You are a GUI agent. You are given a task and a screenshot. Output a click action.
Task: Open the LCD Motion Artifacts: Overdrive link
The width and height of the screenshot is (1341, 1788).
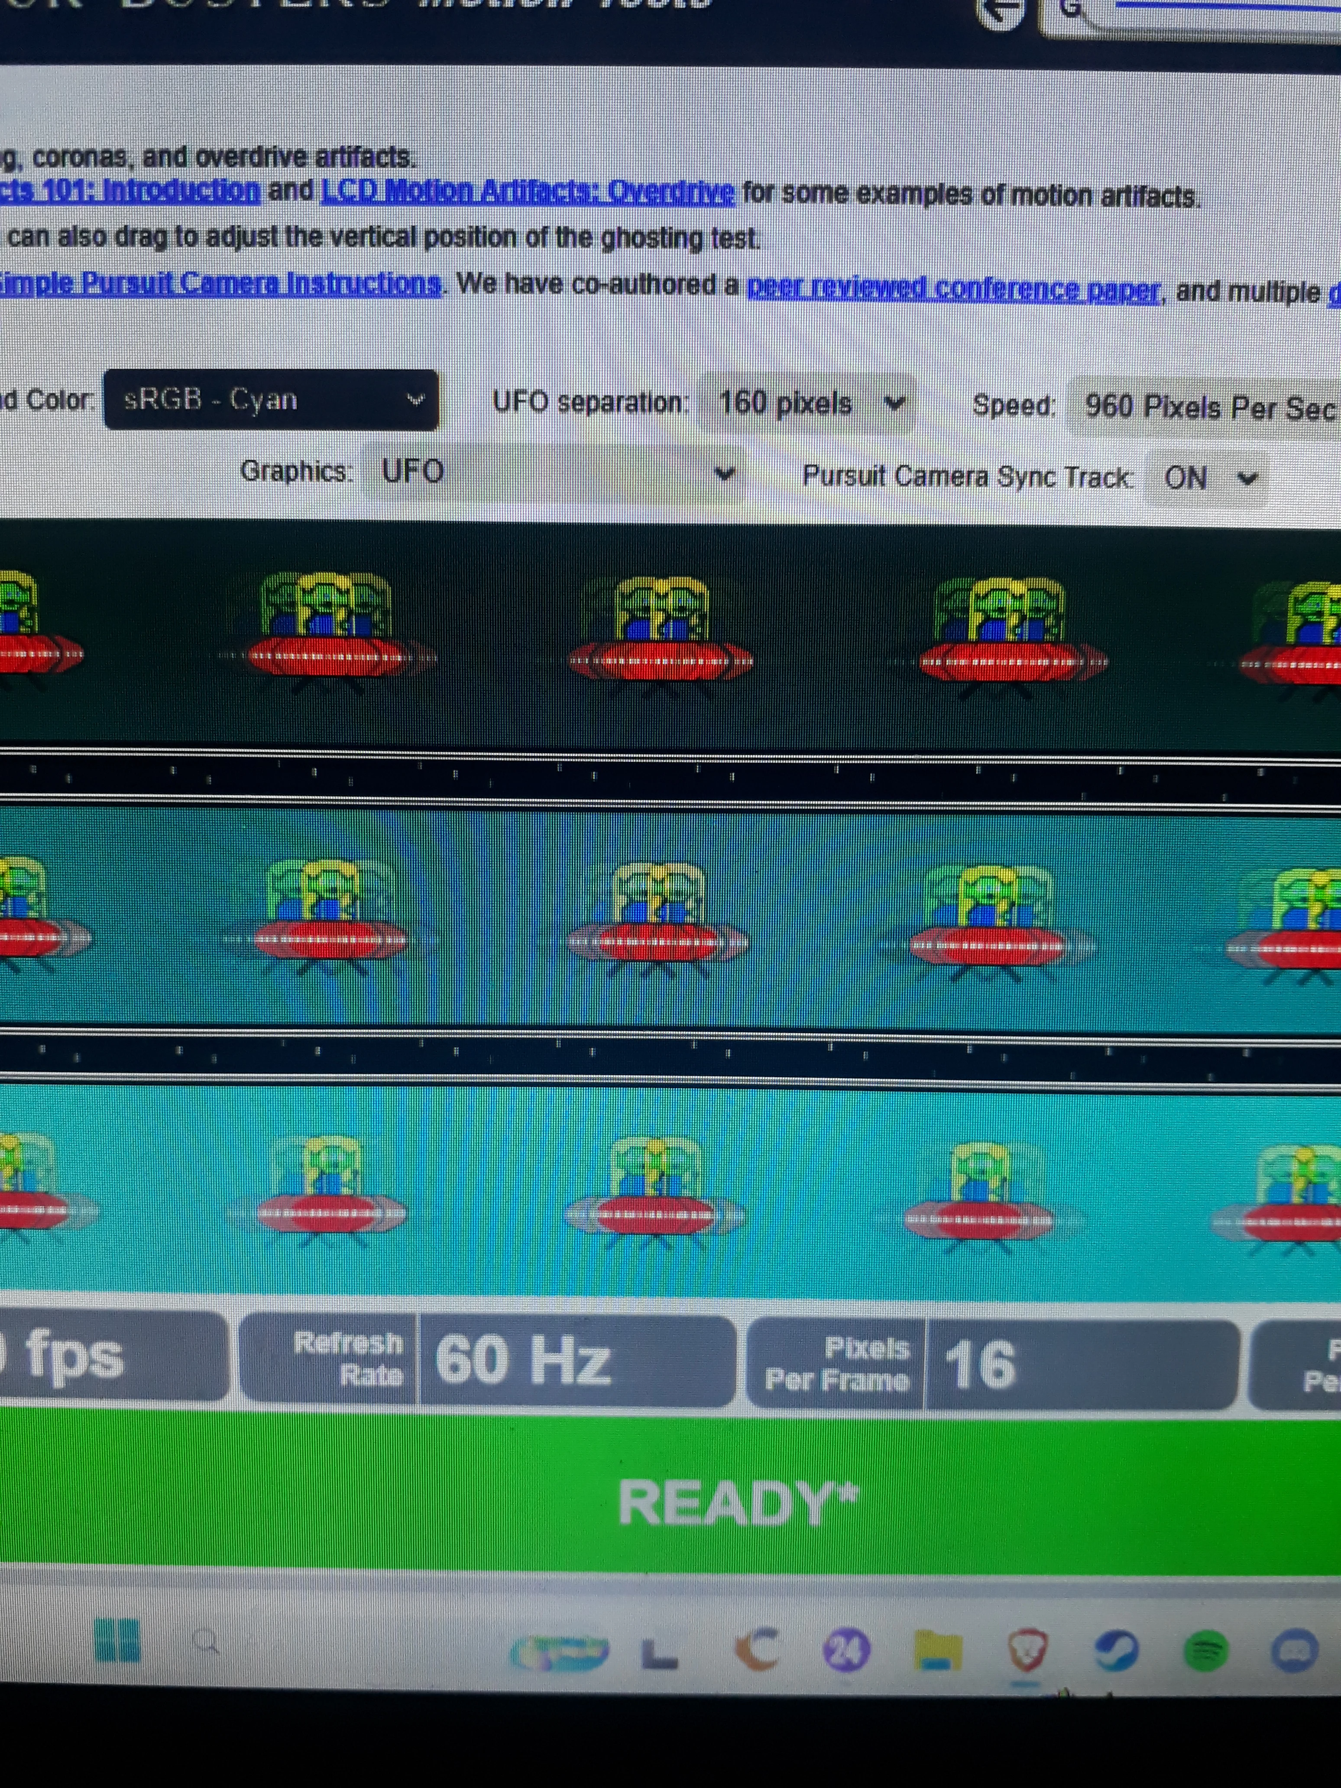(528, 192)
